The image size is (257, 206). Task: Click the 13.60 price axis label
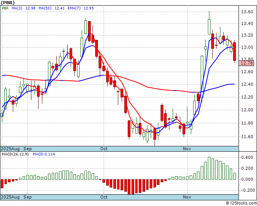click(x=247, y=12)
